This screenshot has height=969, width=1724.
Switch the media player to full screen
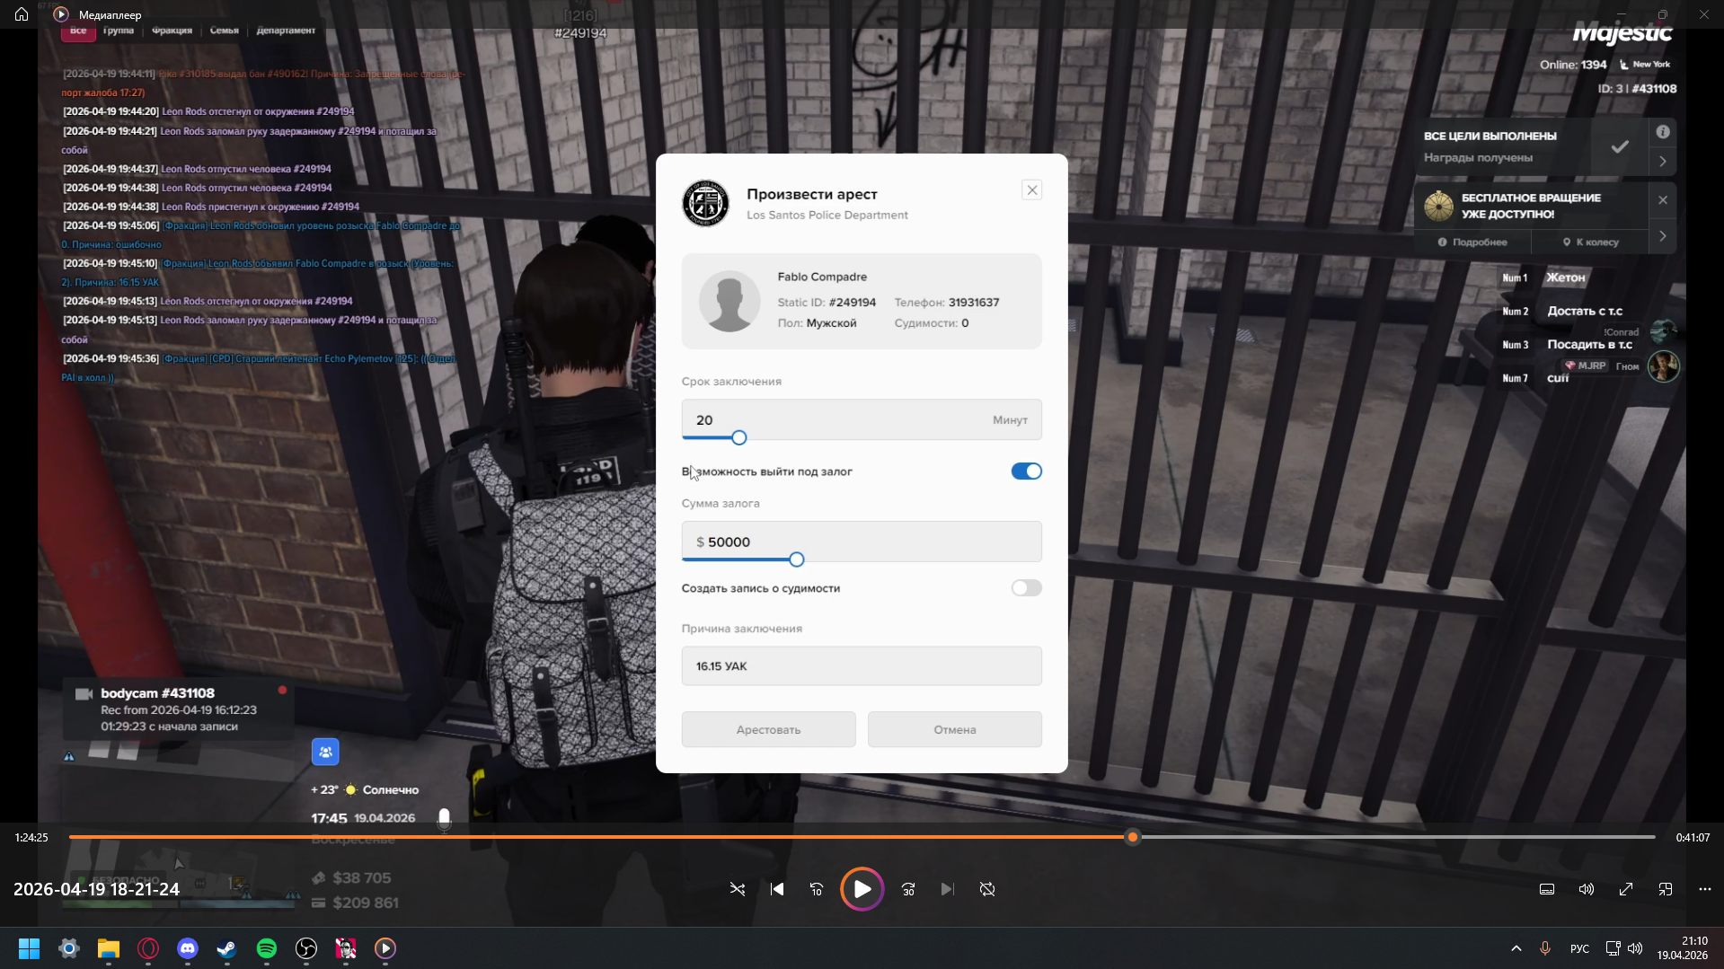point(1626,889)
